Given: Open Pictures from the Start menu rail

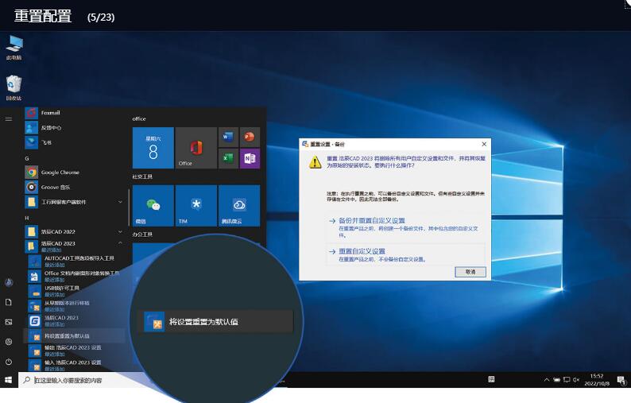Looking at the screenshot, I should coord(9,322).
